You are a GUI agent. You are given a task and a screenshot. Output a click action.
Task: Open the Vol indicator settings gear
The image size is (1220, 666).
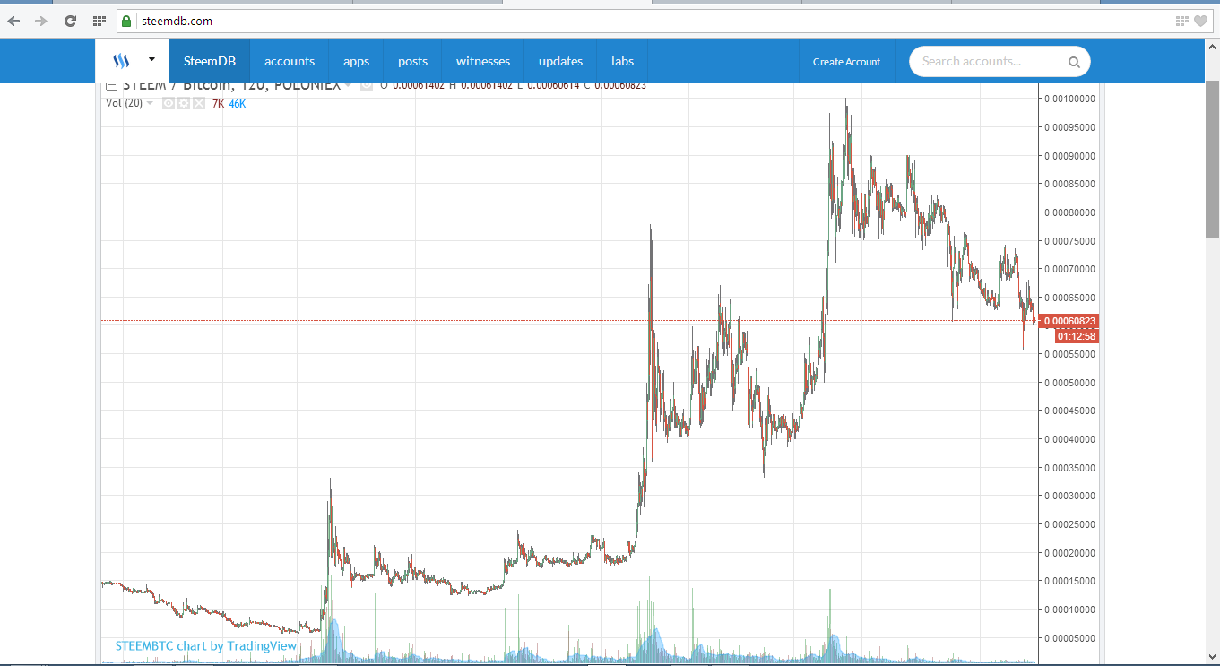point(183,104)
